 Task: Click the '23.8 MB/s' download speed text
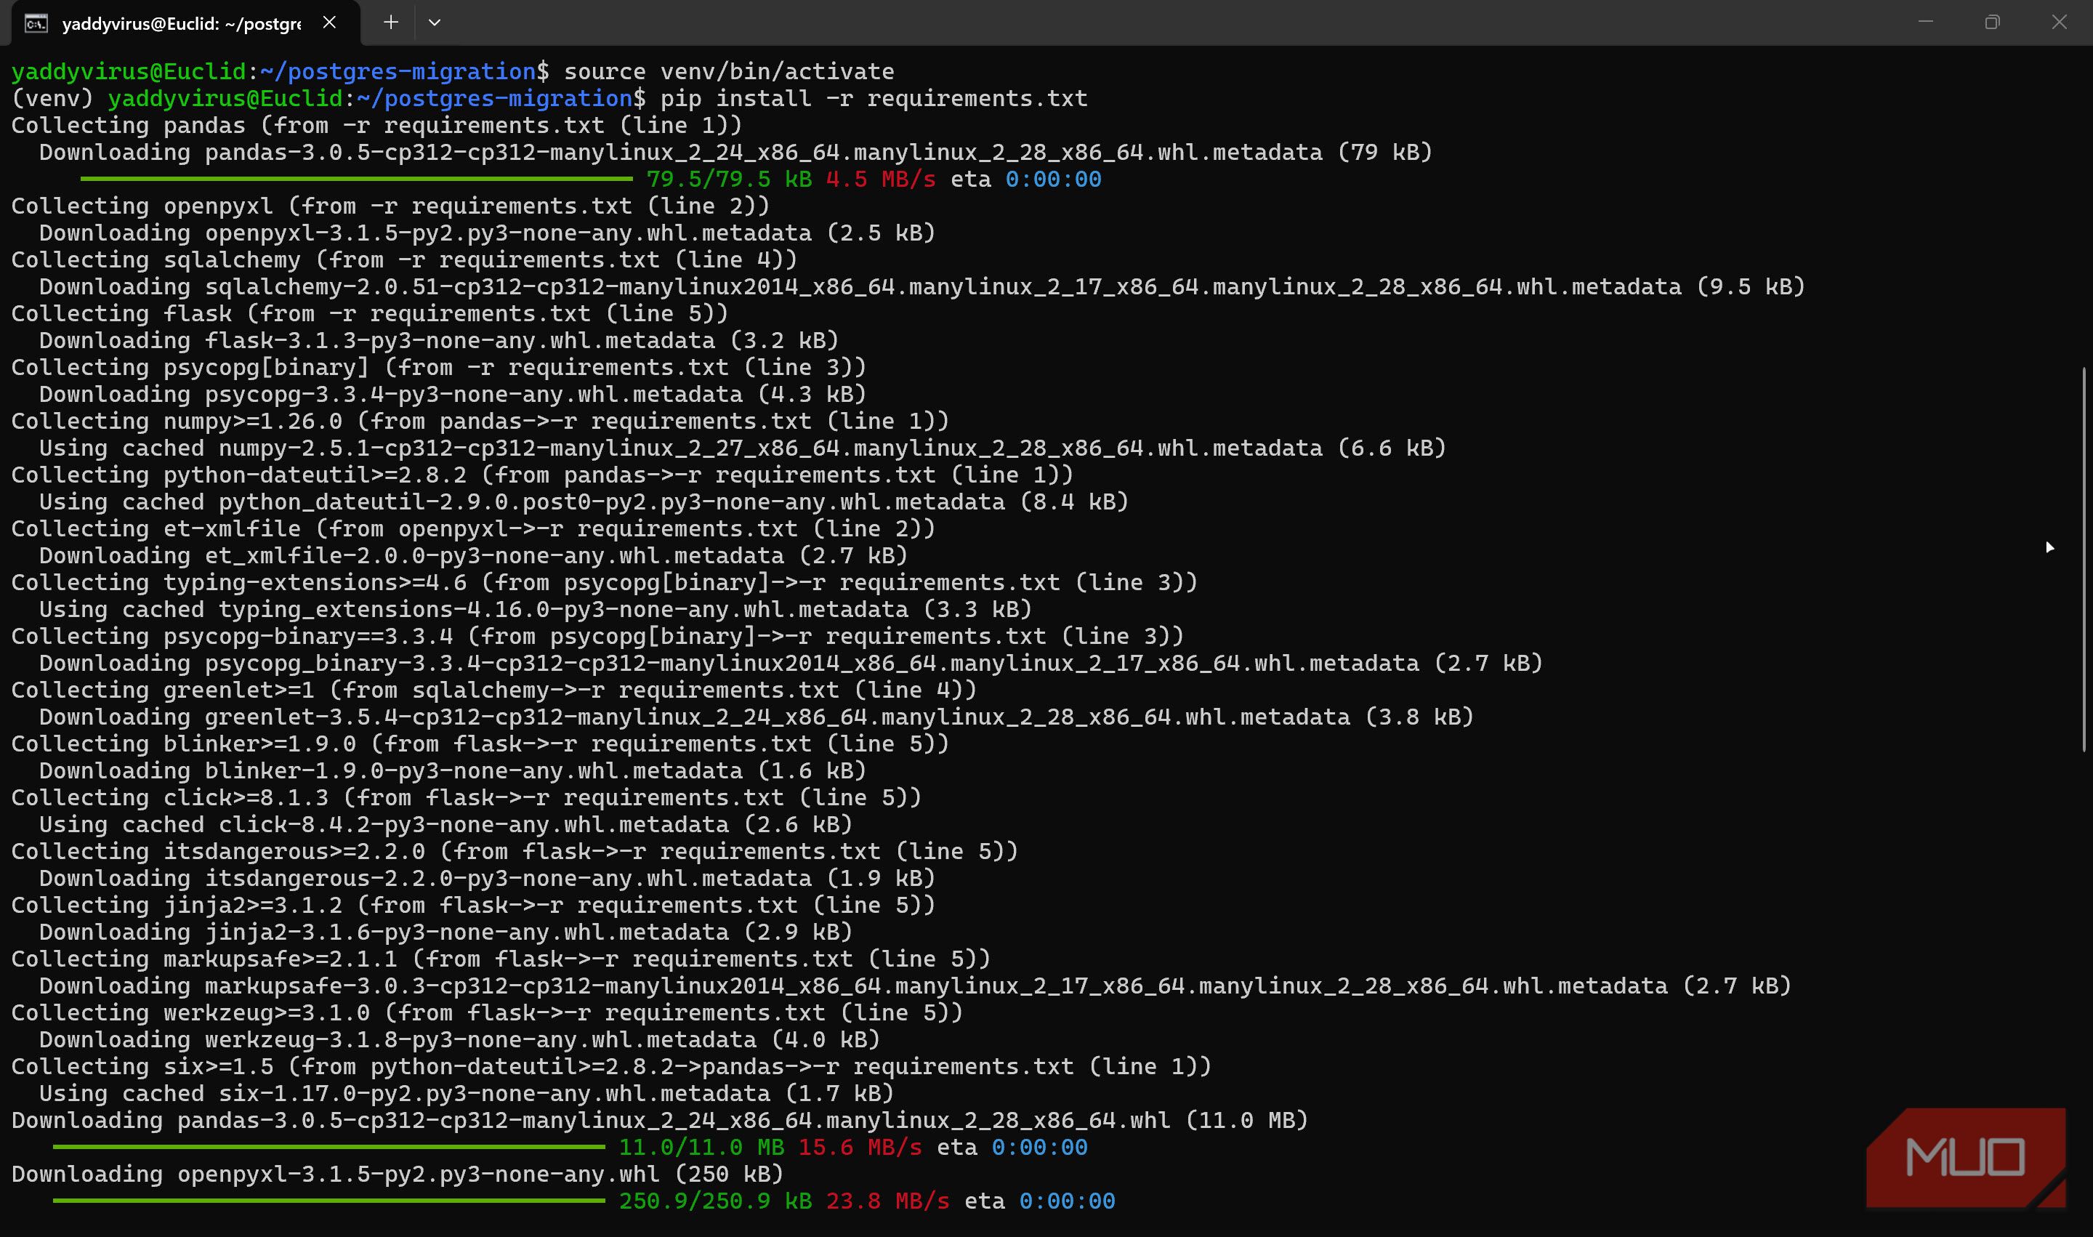pos(887,1201)
